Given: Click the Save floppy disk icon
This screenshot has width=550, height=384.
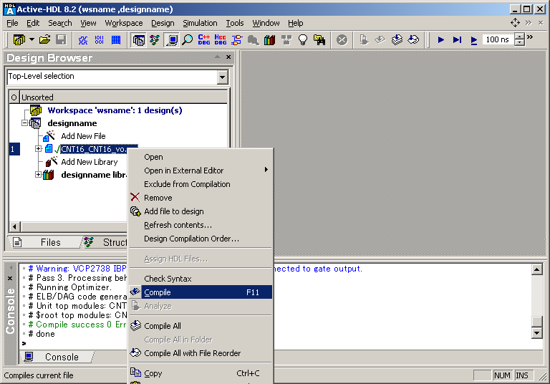Looking at the screenshot, I should click(x=61, y=39).
